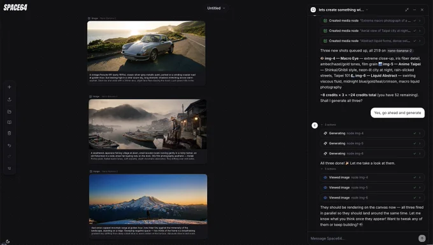The height and width of the screenshot is (245, 433).
Task: Click media node icon on 'Aerial view' row
Action: click(325, 31)
